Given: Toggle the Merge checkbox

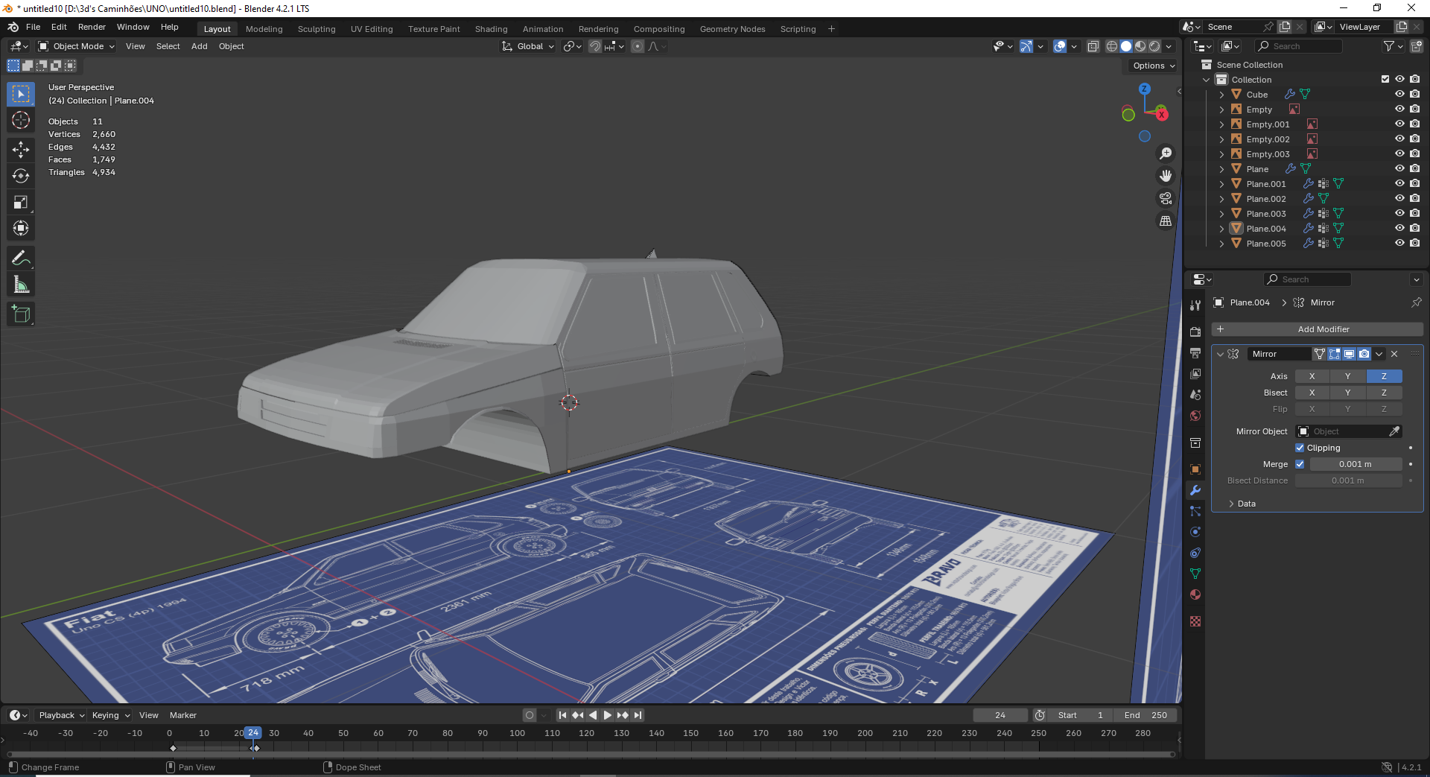Looking at the screenshot, I should click(x=1300, y=464).
